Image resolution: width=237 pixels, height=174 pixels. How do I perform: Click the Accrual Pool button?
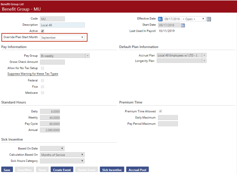(137, 170)
